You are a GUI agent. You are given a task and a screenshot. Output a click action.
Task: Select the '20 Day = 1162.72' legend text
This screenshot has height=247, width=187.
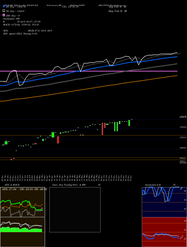(15, 7)
